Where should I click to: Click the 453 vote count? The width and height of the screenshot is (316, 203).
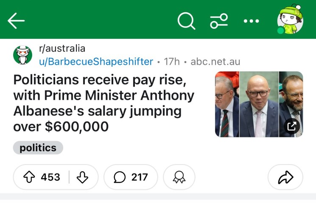point(50,177)
